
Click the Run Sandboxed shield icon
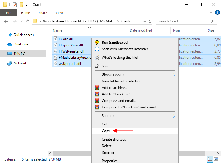click(x=97, y=43)
